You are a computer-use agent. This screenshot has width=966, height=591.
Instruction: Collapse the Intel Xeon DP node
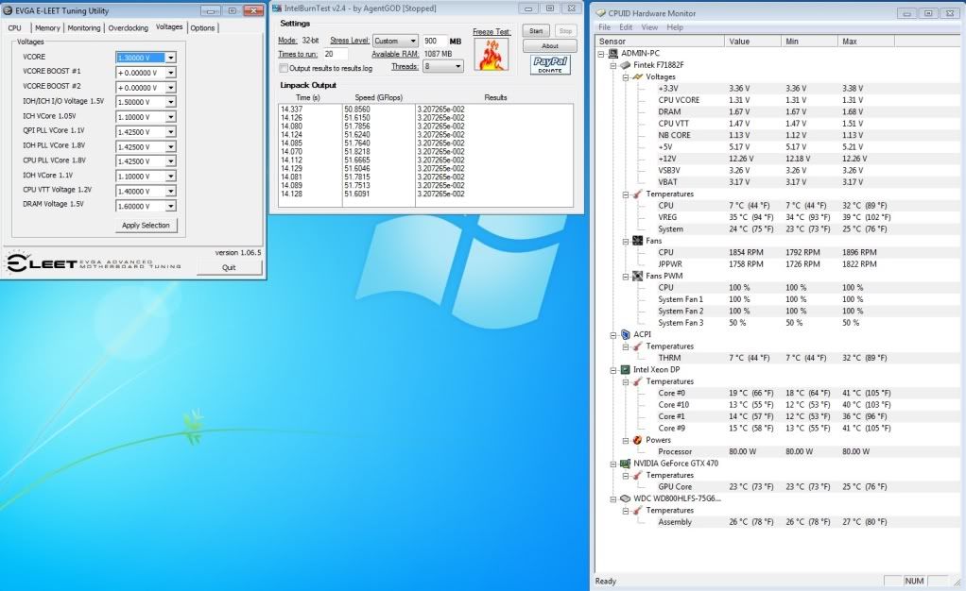pos(613,370)
